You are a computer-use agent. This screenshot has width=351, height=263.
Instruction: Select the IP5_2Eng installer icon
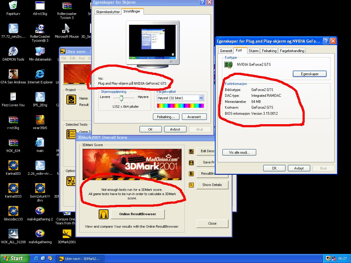click(x=40, y=97)
